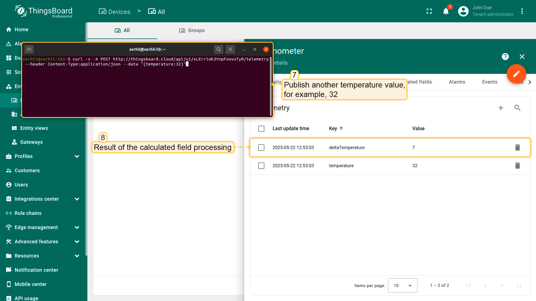Open the items per page dropdown
Viewport: 536px width, 301px height.
(402, 285)
